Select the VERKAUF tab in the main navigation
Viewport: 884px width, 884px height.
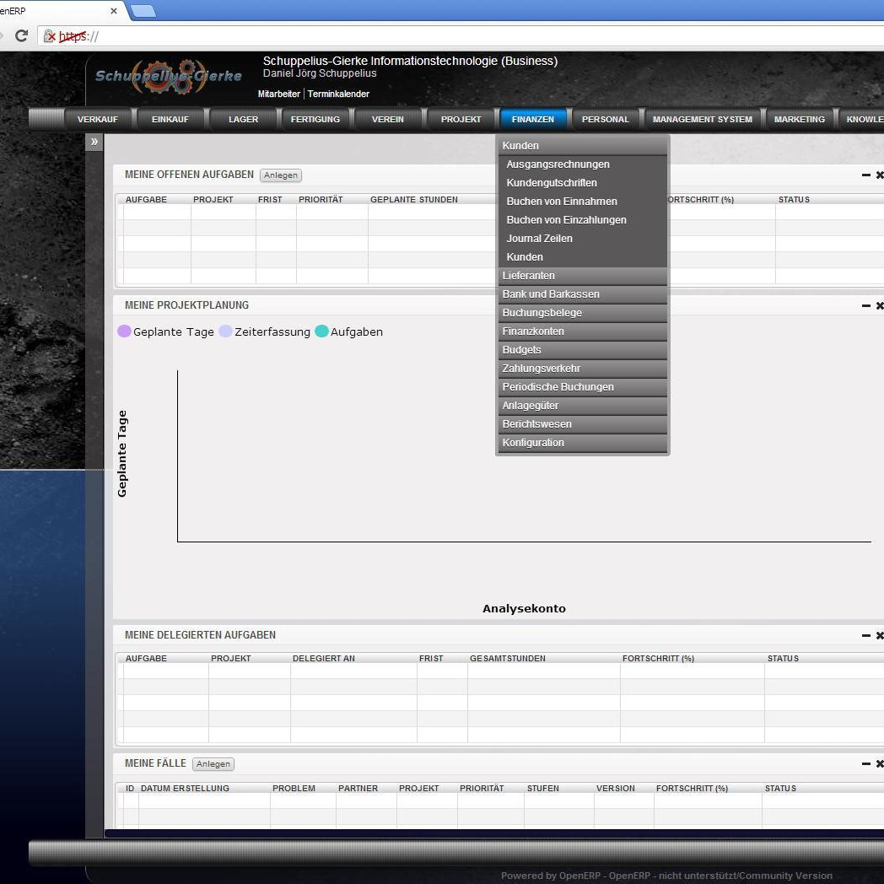[98, 120]
